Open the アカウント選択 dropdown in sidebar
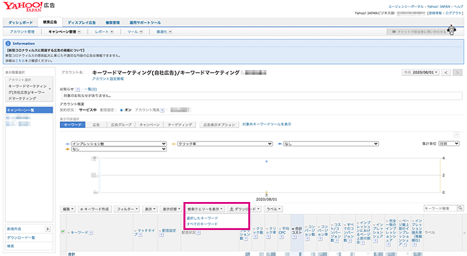This screenshot has height=256, width=467. pyautogui.click(x=29, y=89)
